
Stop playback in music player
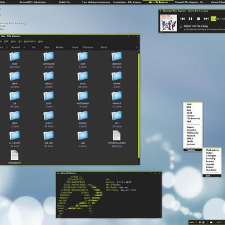tap(199, 19)
